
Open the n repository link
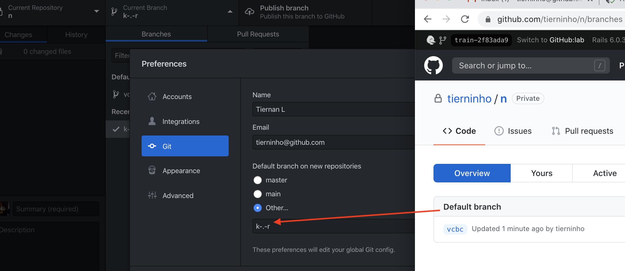(503, 99)
